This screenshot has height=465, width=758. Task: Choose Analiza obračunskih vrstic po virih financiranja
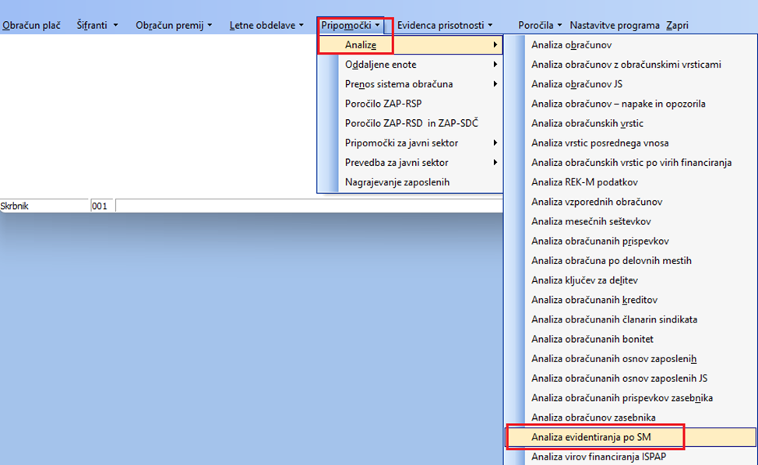[x=630, y=163]
